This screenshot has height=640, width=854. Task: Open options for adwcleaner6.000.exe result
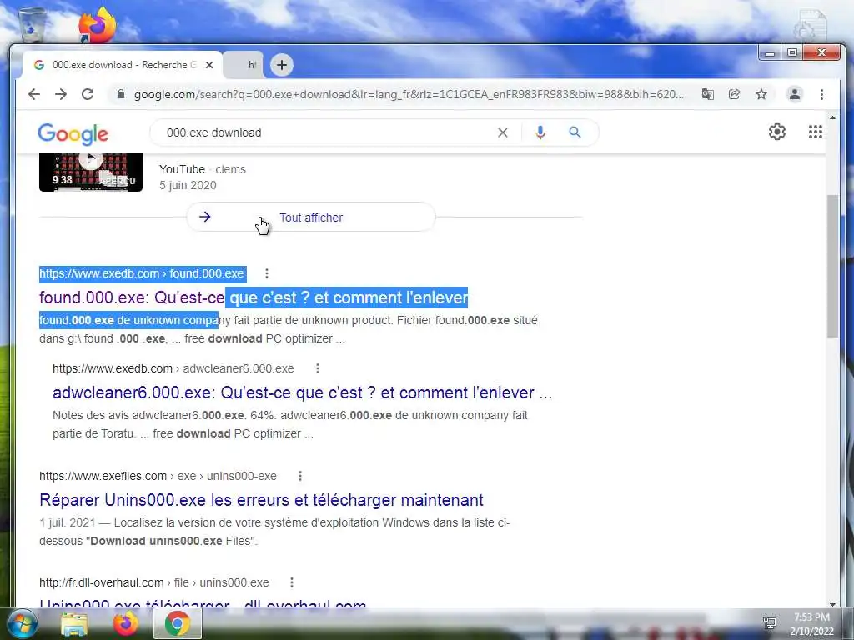[x=318, y=368]
